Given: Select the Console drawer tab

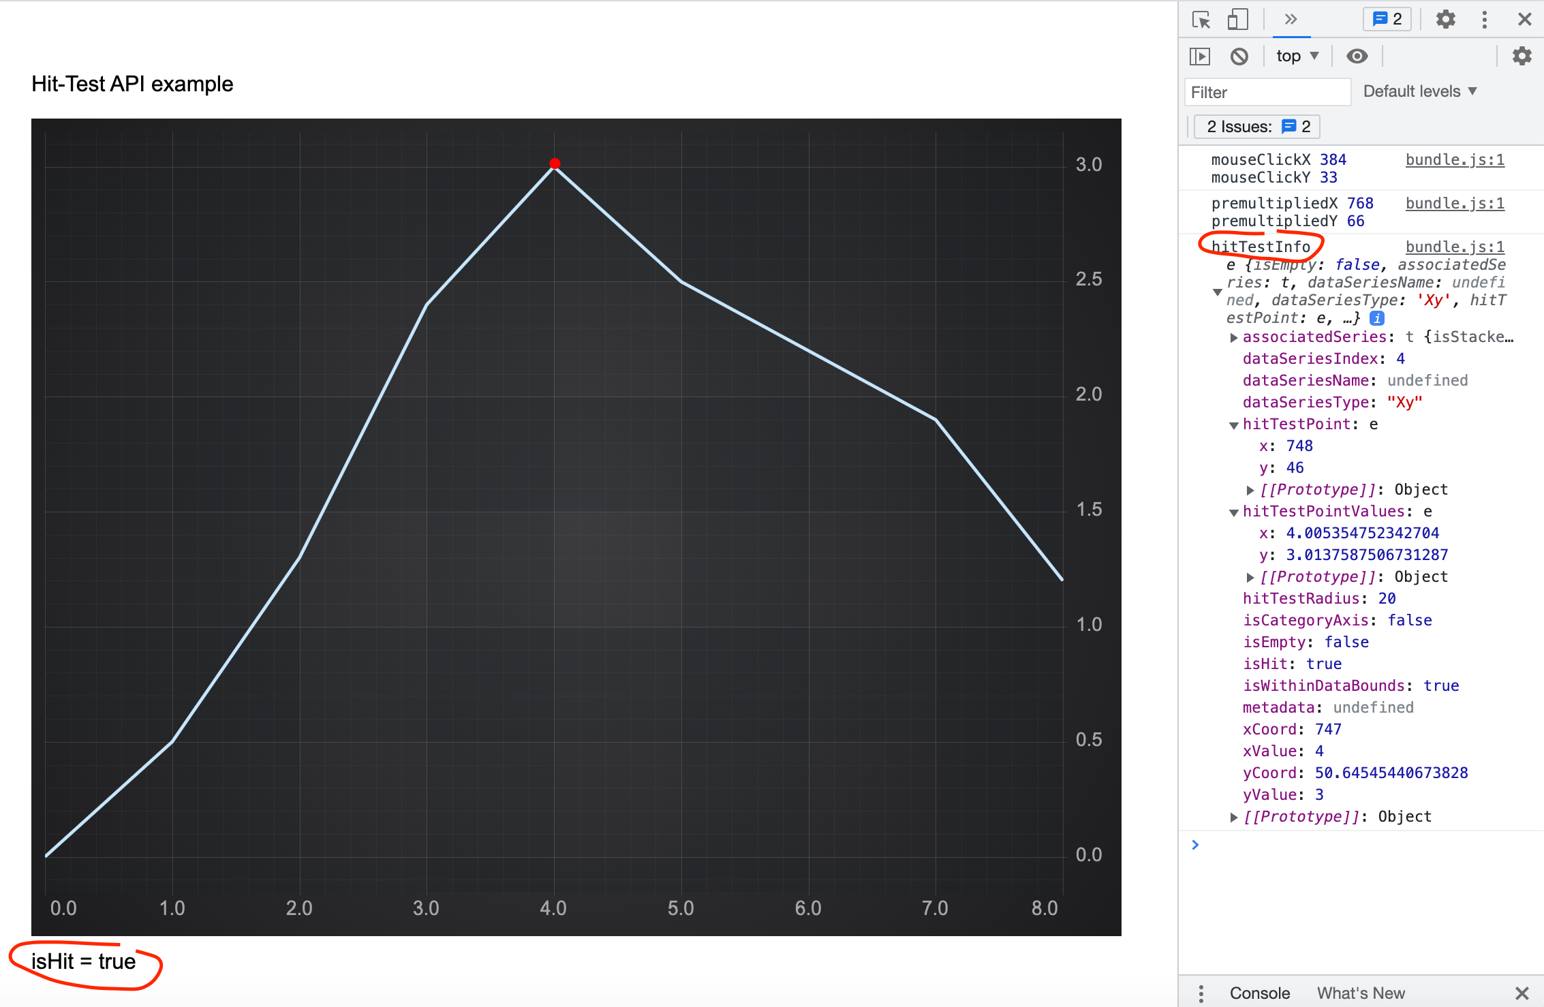Looking at the screenshot, I should pos(1259,993).
